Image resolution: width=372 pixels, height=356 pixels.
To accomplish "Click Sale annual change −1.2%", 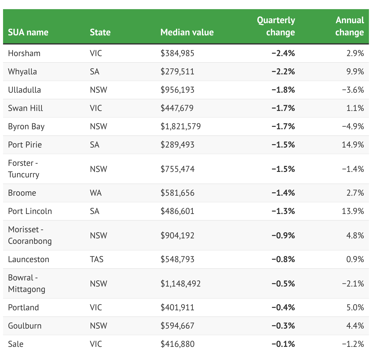I will [353, 344].
